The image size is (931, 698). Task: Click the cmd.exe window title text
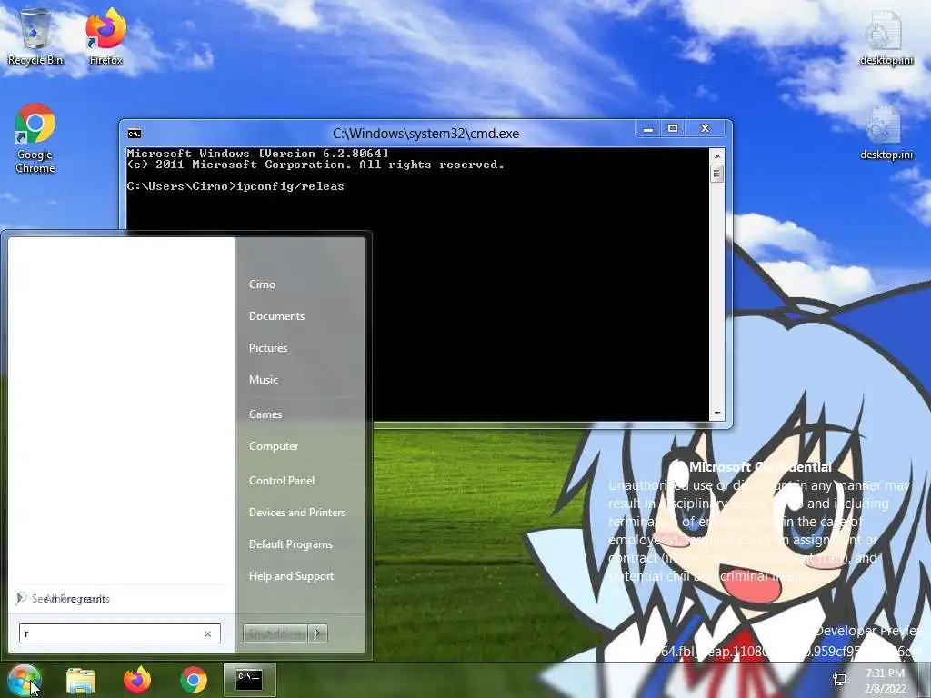(x=425, y=134)
